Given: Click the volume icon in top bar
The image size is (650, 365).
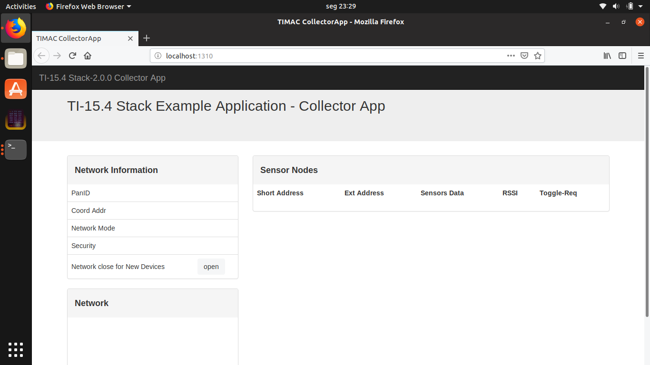Looking at the screenshot, I should click(616, 6).
